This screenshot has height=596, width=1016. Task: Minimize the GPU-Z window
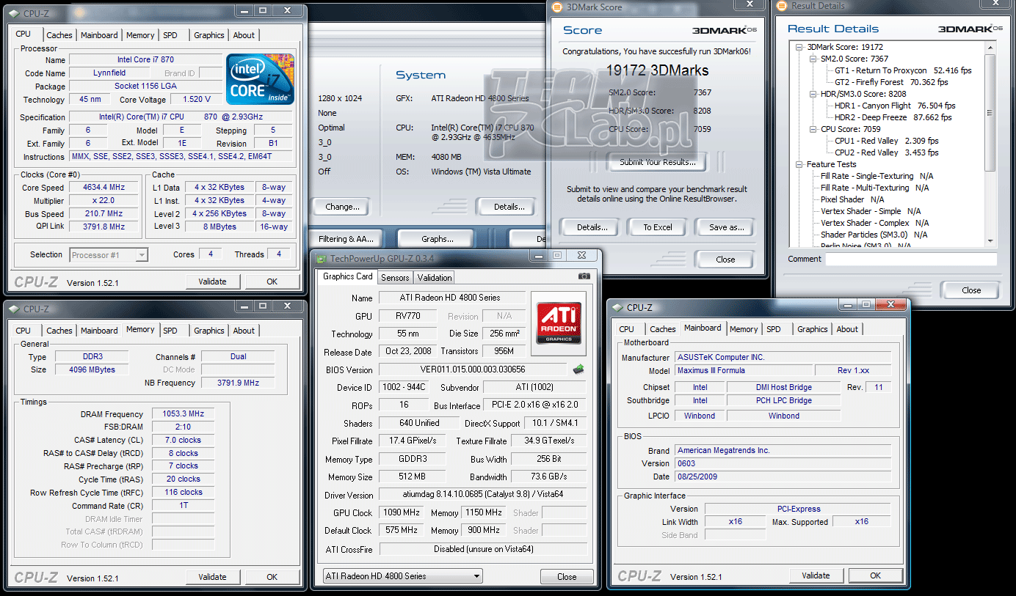(x=537, y=255)
